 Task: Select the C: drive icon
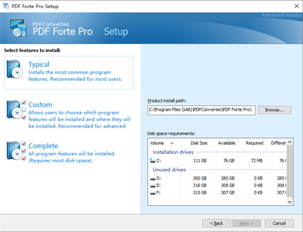coord(153,160)
